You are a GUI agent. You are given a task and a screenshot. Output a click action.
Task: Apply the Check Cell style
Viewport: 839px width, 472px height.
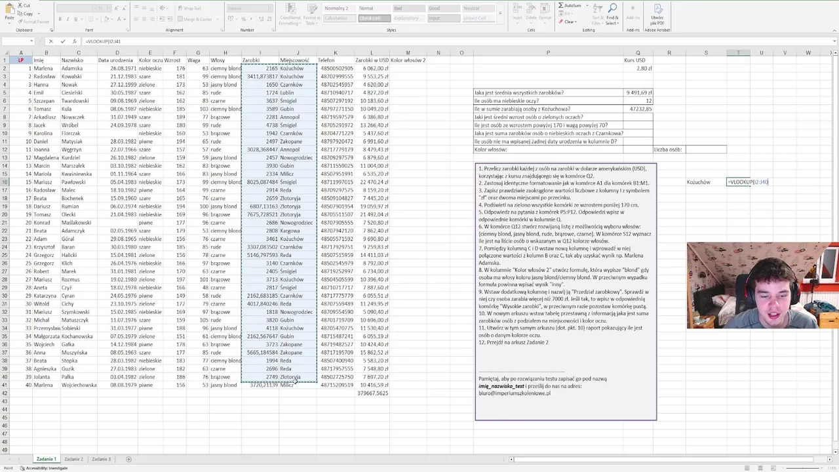point(373,18)
